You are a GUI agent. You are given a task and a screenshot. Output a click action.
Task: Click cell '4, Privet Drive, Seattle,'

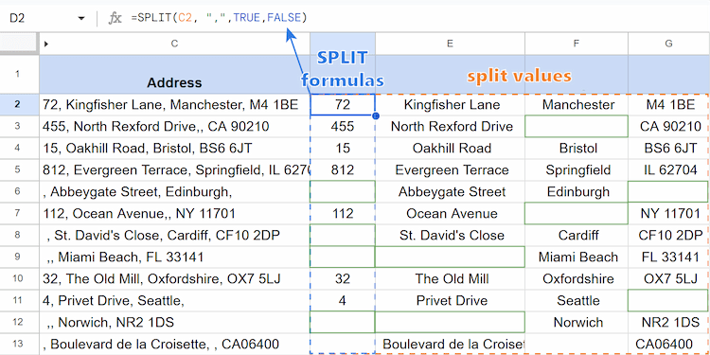point(174,300)
